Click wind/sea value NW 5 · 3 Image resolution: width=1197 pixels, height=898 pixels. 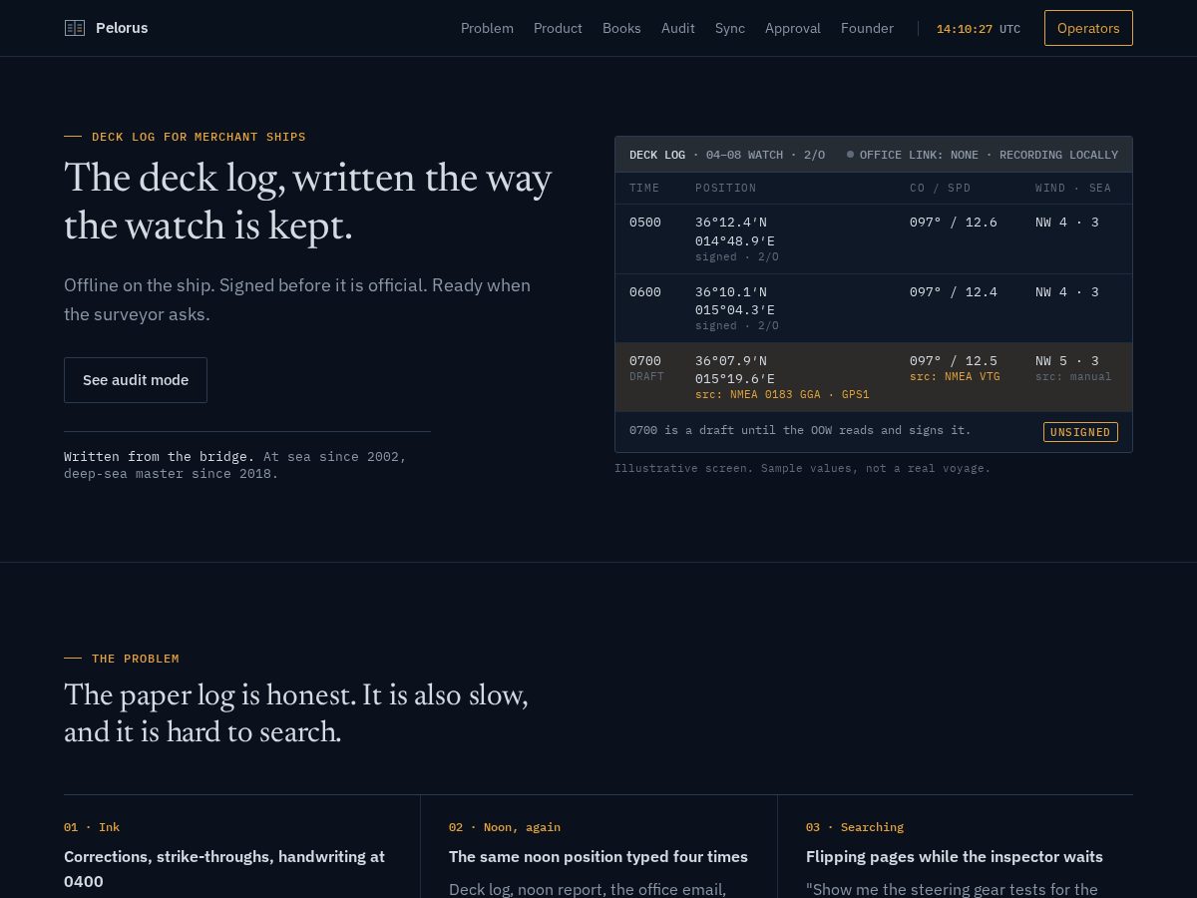[1067, 360]
